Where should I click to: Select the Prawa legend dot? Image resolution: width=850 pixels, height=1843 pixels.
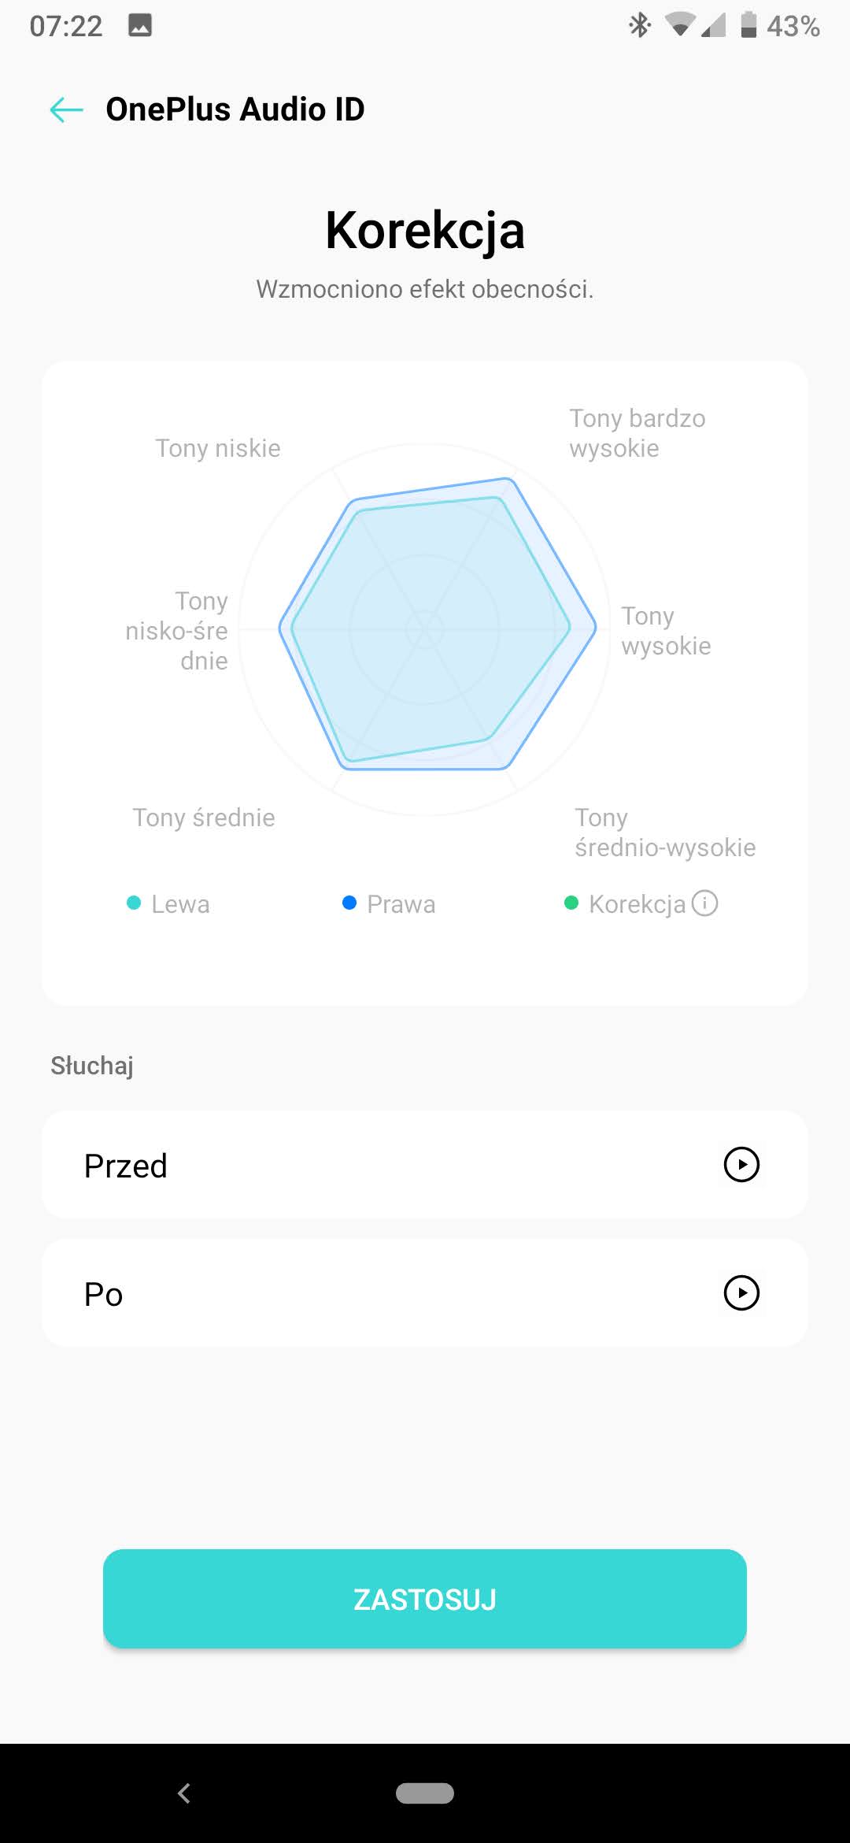click(349, 903)
